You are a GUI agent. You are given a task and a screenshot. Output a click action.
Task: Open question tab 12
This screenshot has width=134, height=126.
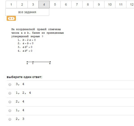[130, 4]
